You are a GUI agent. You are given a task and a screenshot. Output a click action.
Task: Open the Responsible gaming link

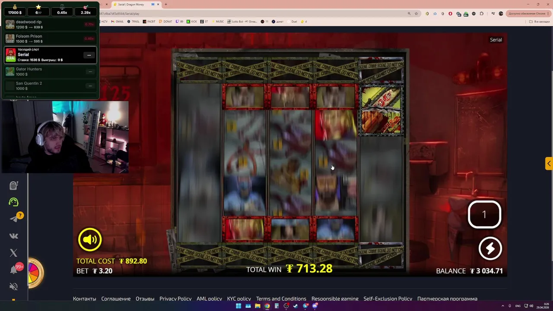[x=335, y=298]
